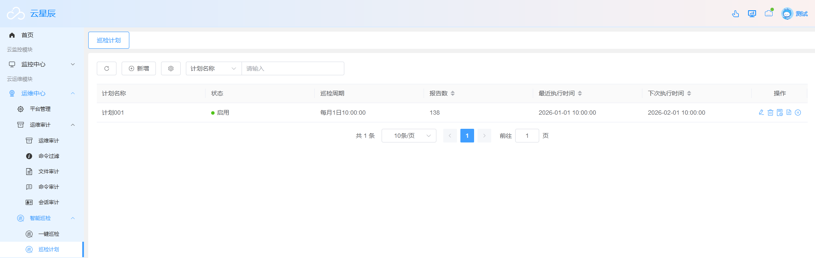This screenshot has width=815, height=258.
Task: Open the monitor dashboard screen icon
Action: pos(752,14)
